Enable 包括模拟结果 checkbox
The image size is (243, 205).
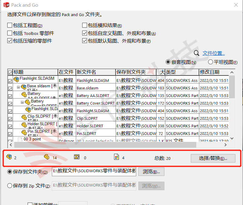pos(85,25)
